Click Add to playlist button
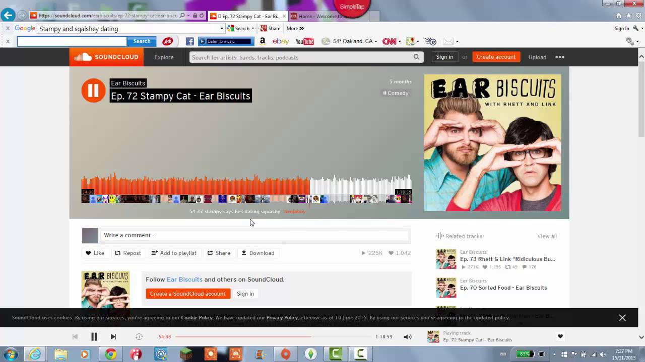Viewport: 645px width, 362px height. point(174,253)
